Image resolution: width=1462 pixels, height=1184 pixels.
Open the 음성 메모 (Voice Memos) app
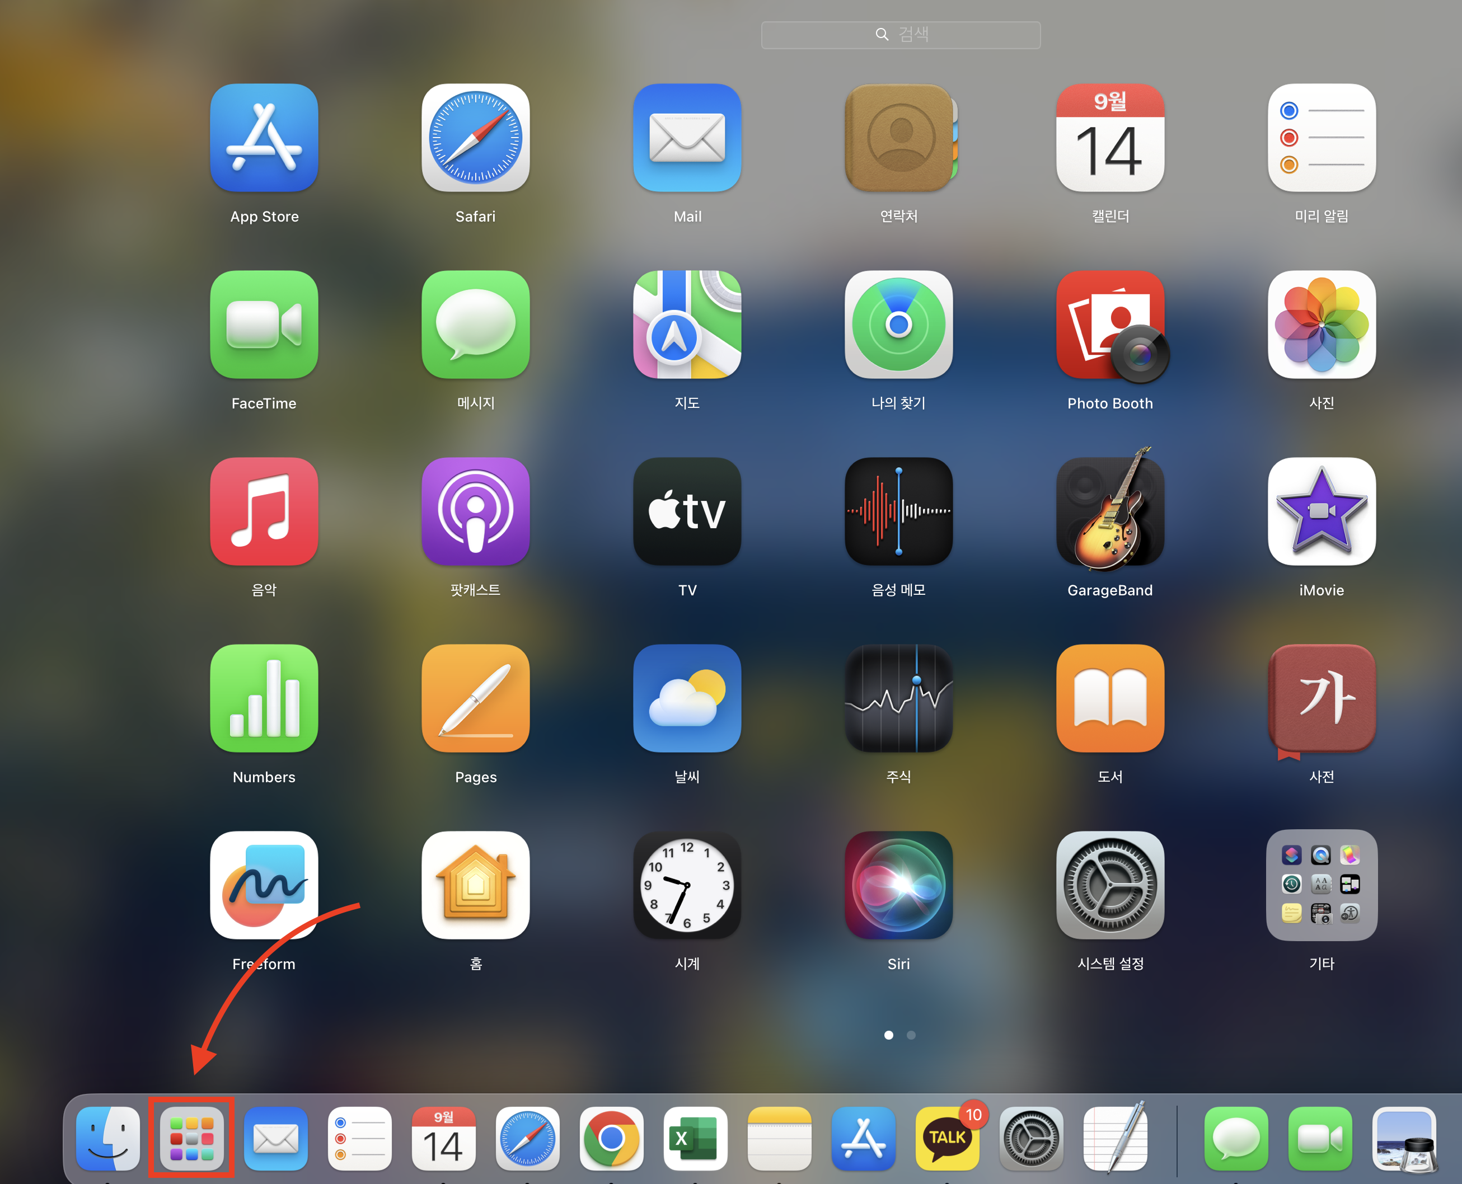(x=898, y=511)
